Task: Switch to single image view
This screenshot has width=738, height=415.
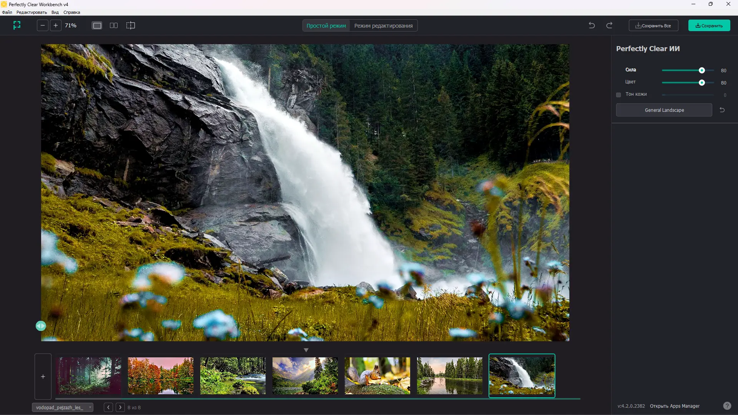Action: pyautogui.click(x=97, y=25)
